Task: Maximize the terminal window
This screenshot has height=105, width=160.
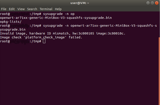Action: pos(152,3)
